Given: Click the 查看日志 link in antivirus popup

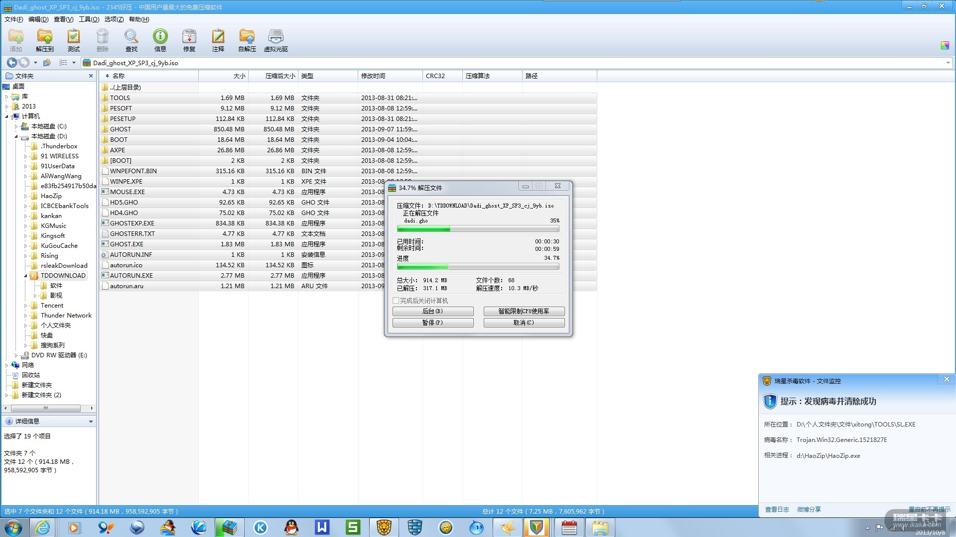Looking at the screenshot, I should coord(777,509).
